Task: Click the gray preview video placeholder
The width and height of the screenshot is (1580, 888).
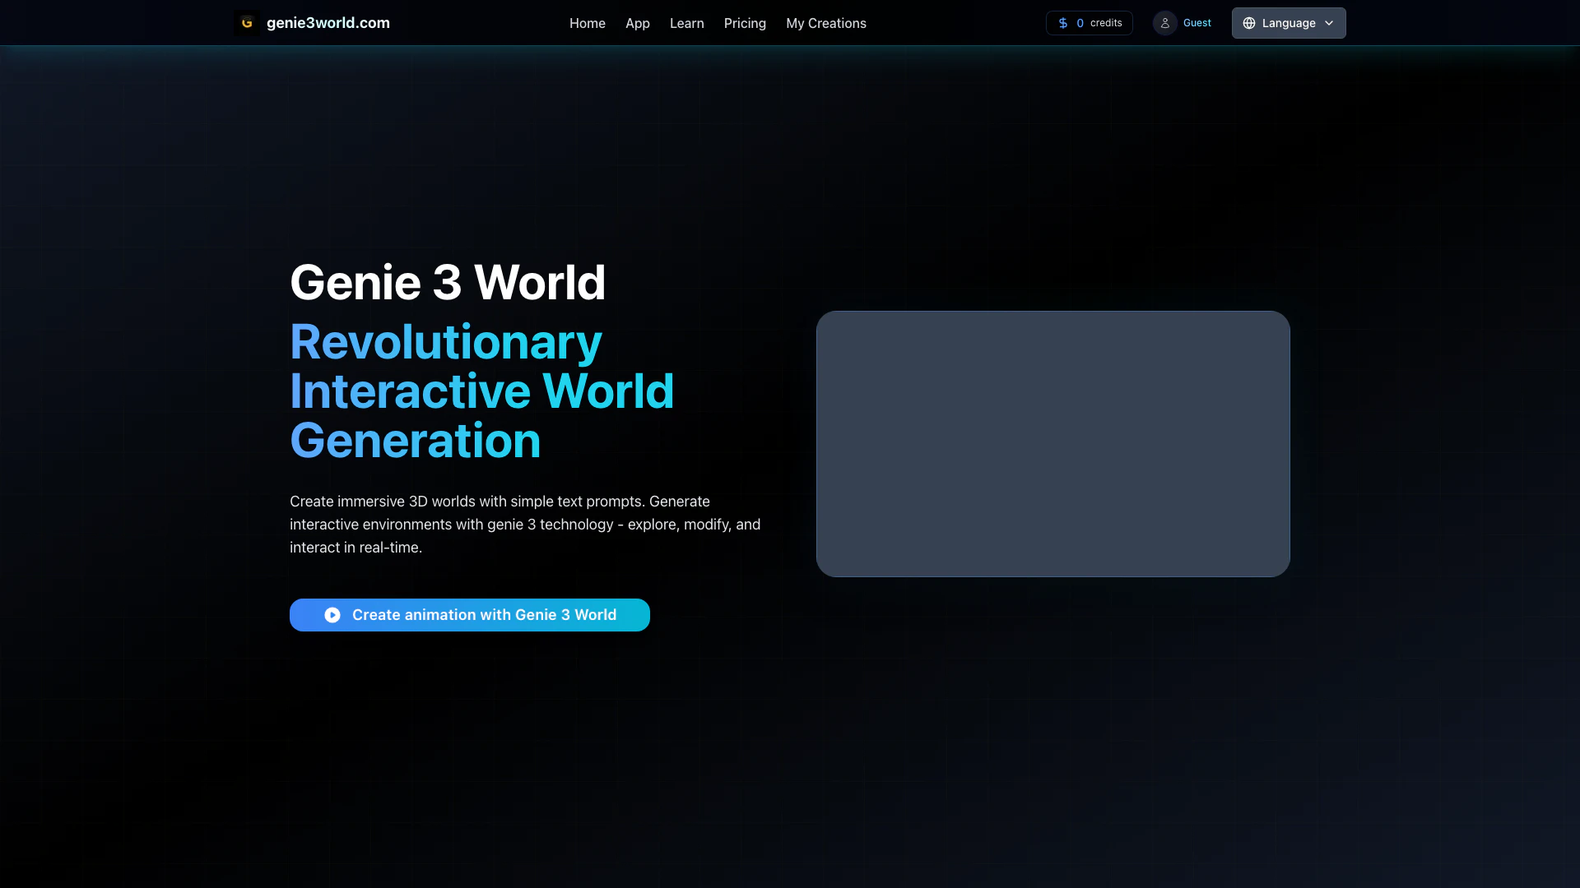Action: pyautogui.click(x=1053, y=444)
